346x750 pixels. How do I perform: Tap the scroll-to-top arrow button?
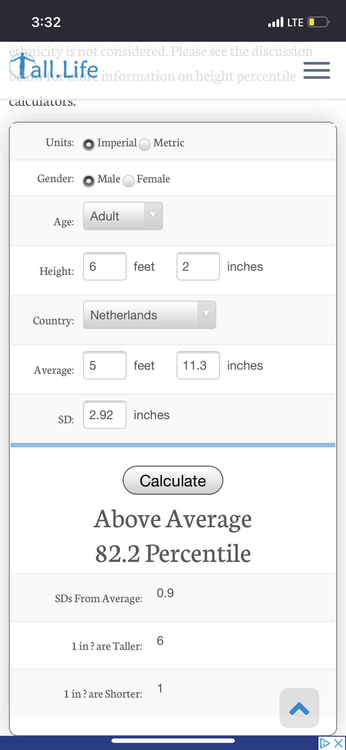pos(299,708)
